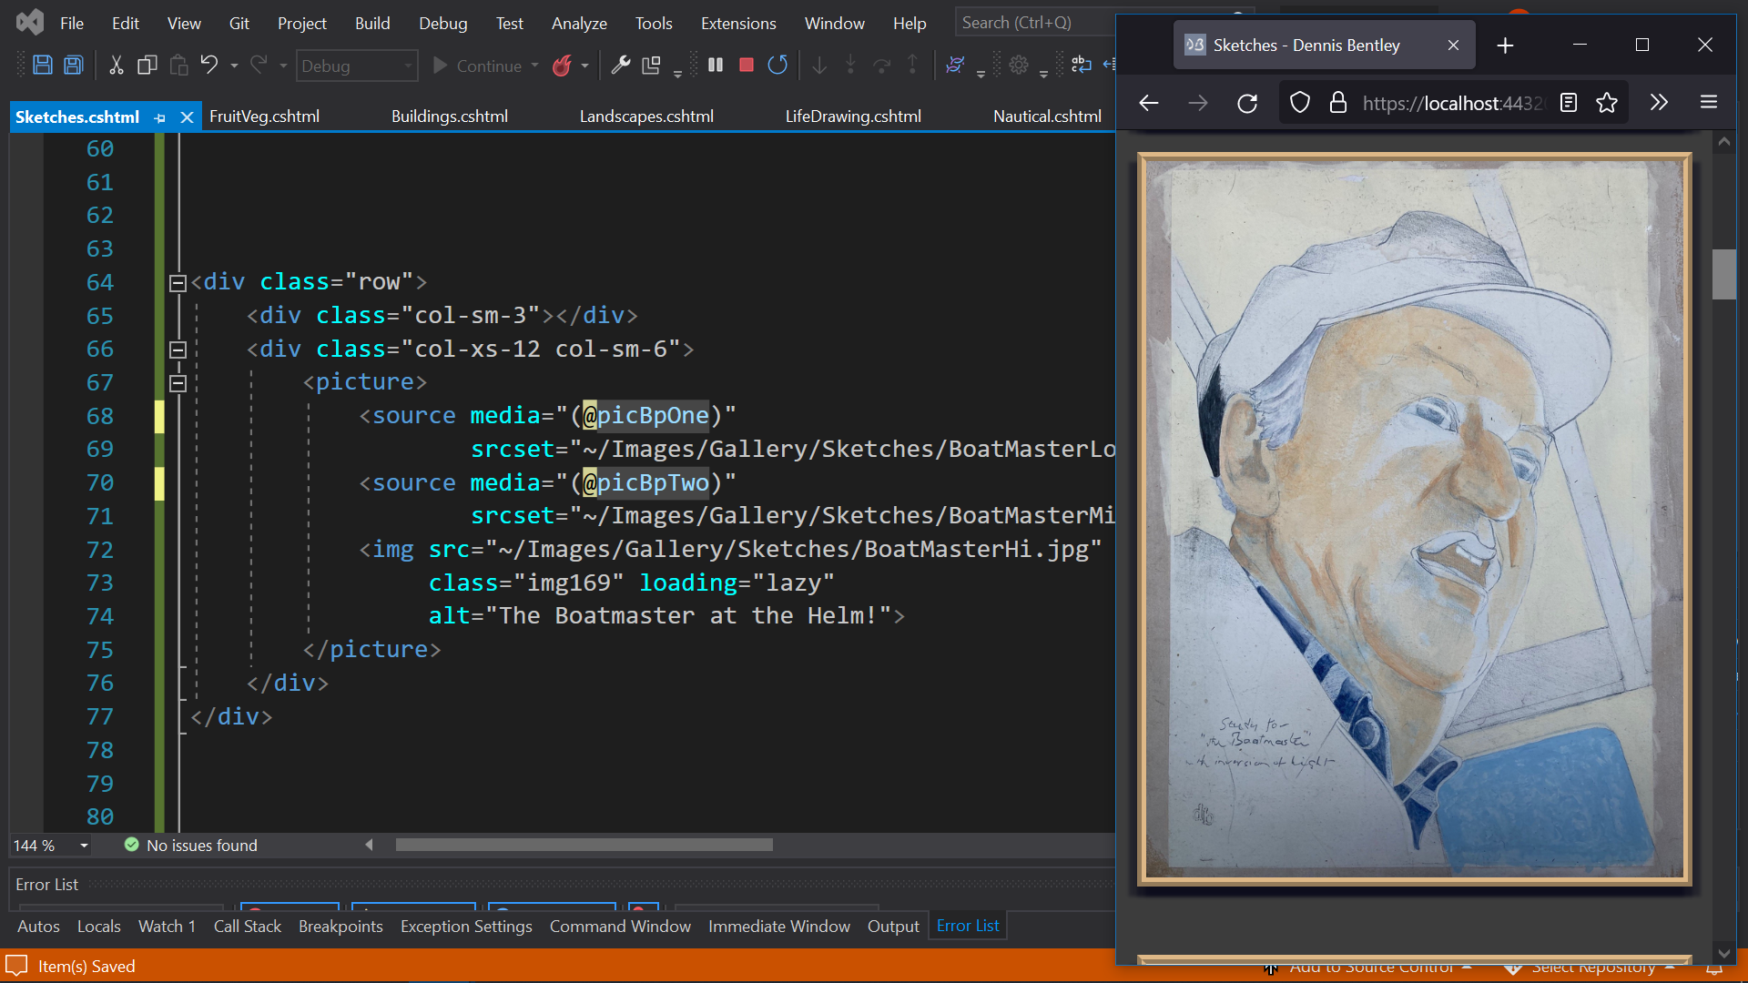Open the Undo history dropdown arrow

pyautogui.click(x=234, y=66)
